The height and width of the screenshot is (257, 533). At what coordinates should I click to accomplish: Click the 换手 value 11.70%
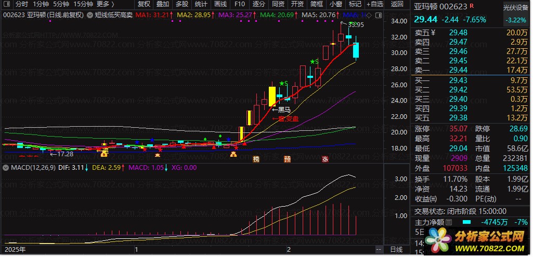pos(455,179)
